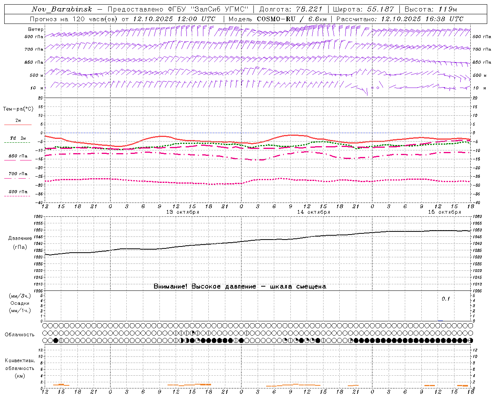The width and height of the screenshot is (493, 395).
Task: Click the 20 tick on right temperature axis
Action: [x=475, y=98]
